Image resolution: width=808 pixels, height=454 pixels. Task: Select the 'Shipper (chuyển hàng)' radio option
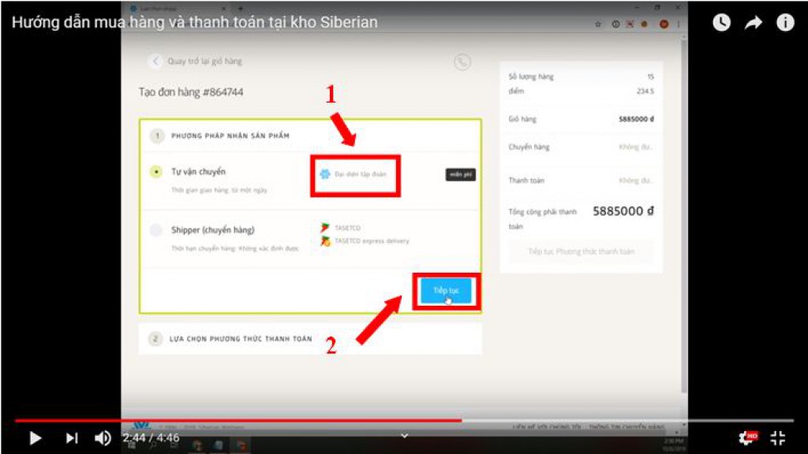(157, 230)
